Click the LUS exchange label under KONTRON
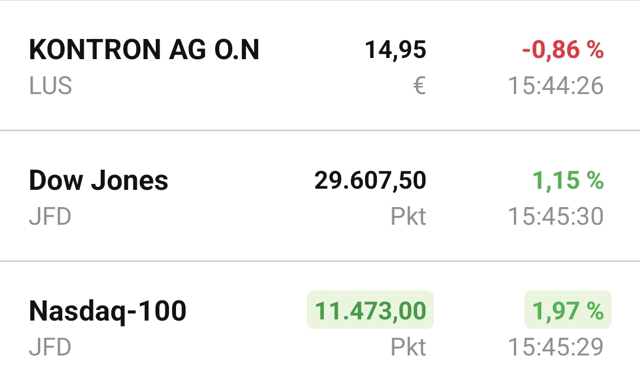Screen dimensions: 640x388 click(50, 86)
